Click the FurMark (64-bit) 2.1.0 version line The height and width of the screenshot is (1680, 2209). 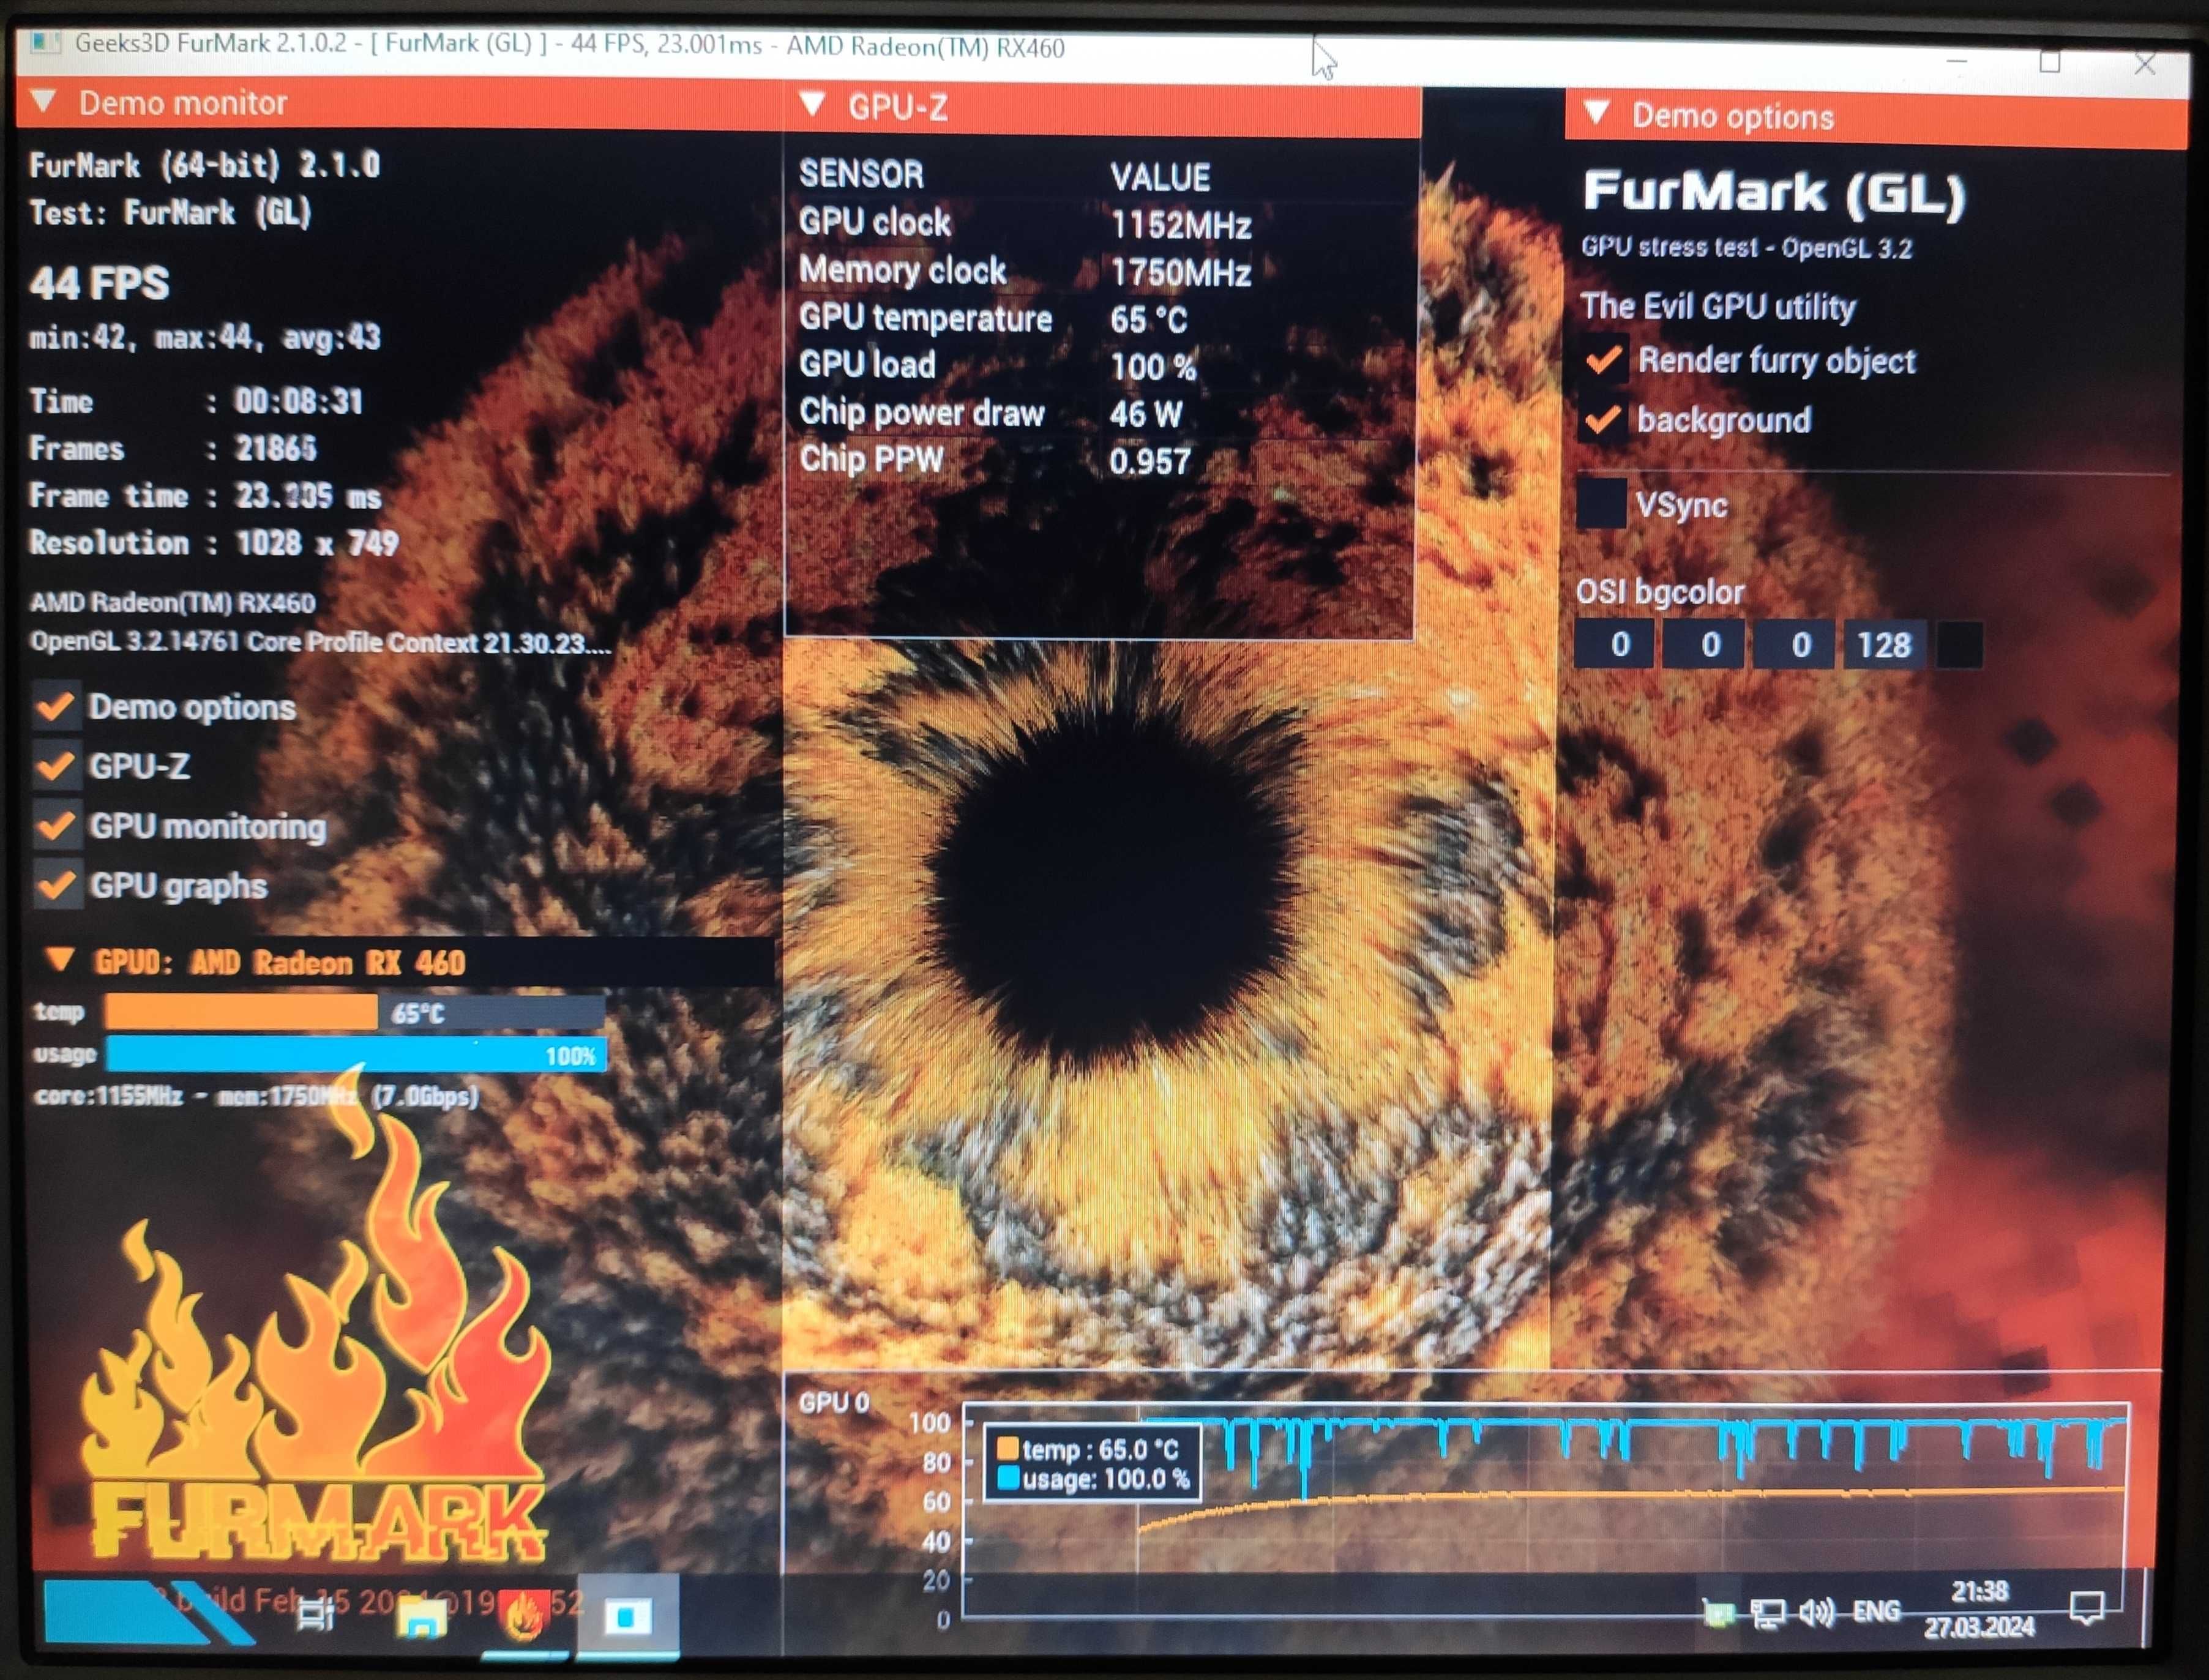(x=204, y=164)
